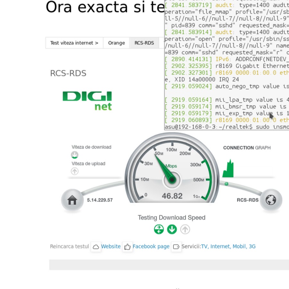Click the Ora exacta page title
Viewport: 289px width, 289px height.
point(105,7)
